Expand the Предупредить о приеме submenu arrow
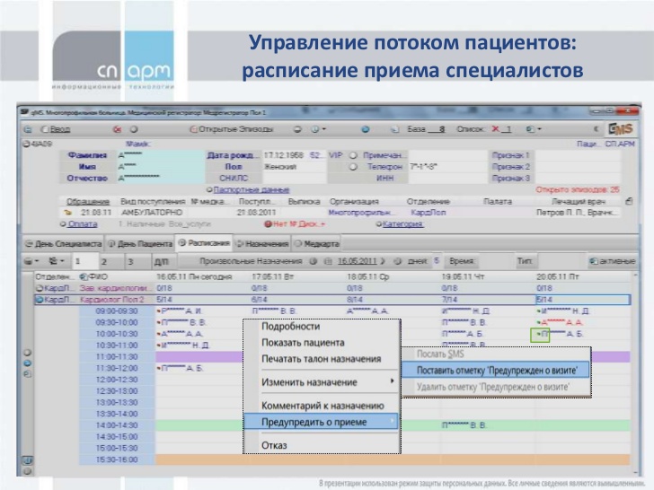 pos(392,421)
